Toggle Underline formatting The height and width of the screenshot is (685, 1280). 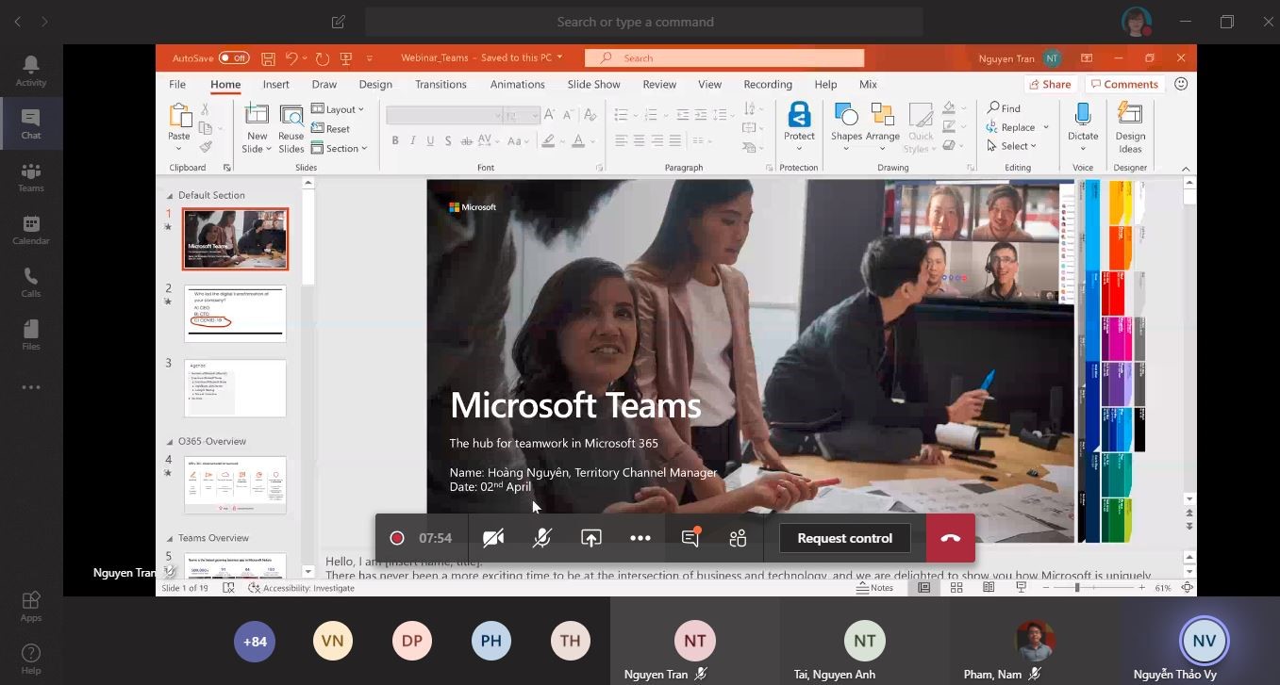pos(431,141)
